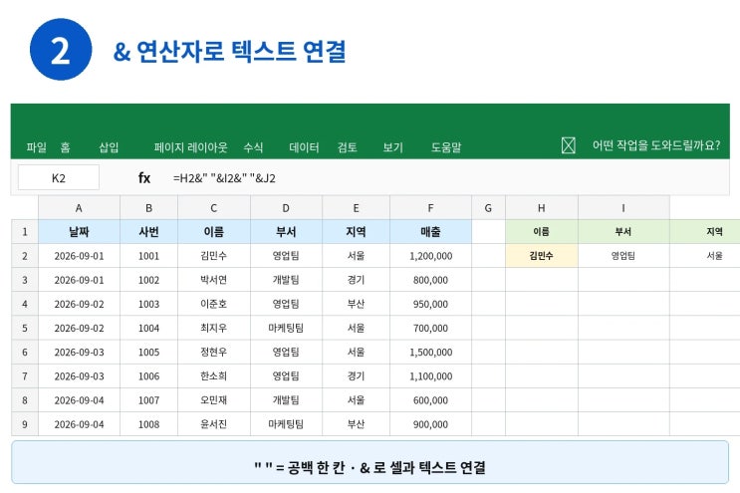
Task: Select row 9 header
Action: (x=25, y=424)
